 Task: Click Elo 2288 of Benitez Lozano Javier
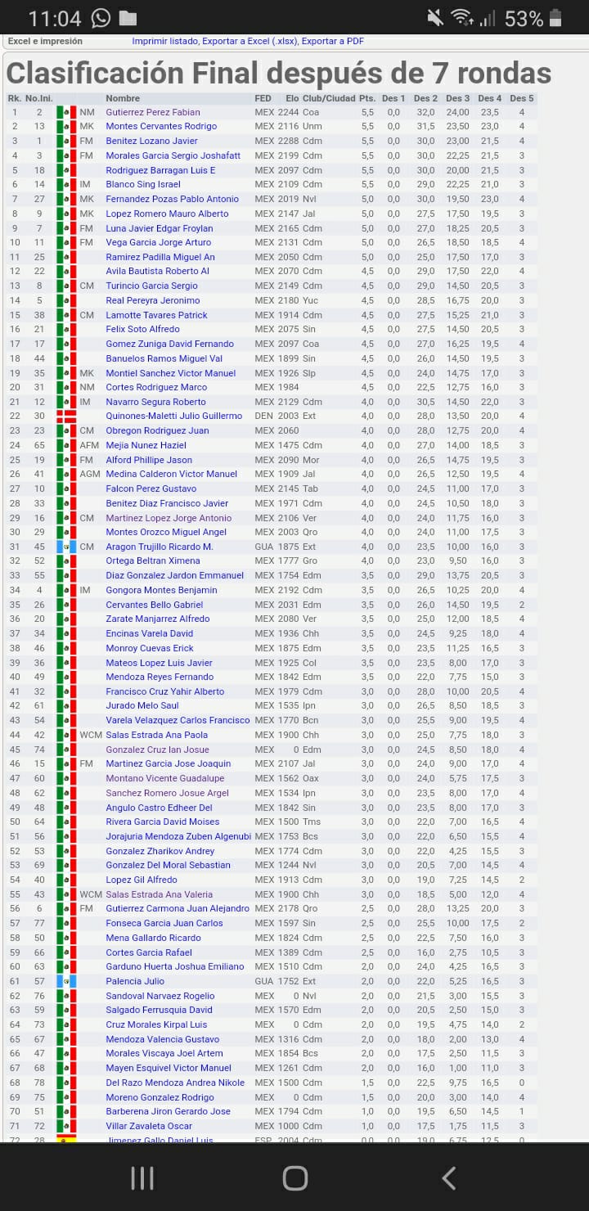(x=289, y=142)
